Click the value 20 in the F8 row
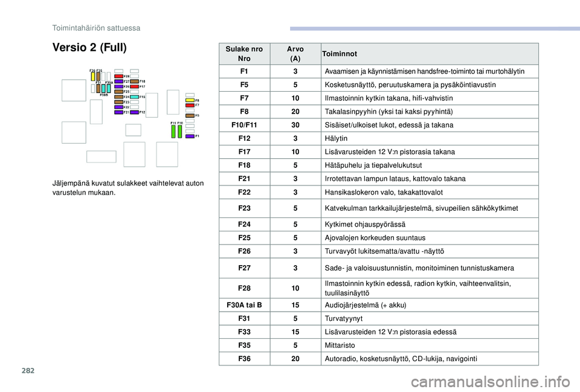The height and width of the screenshot is (392, 580). click(295, 112)
